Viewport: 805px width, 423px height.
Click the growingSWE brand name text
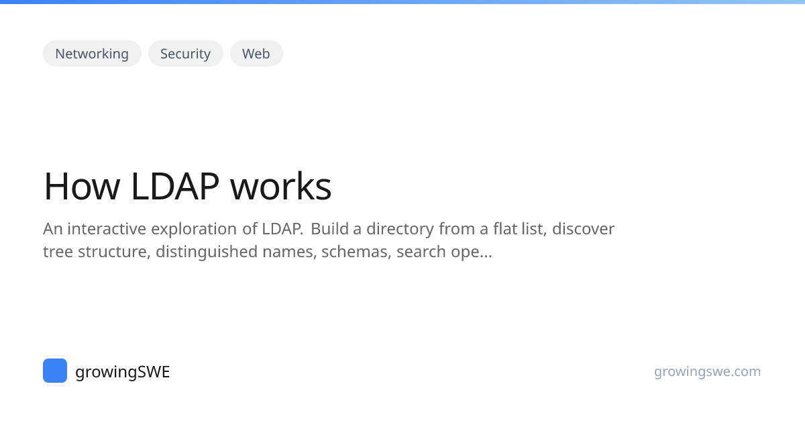point(123,371)
